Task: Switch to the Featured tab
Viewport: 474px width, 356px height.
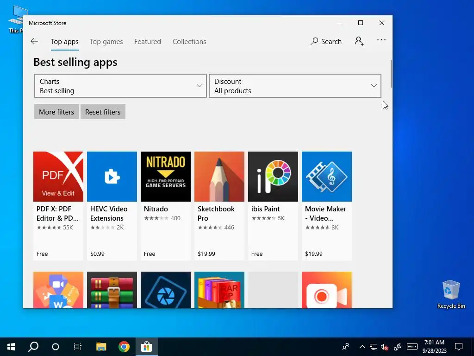Action: coord(148,42)
